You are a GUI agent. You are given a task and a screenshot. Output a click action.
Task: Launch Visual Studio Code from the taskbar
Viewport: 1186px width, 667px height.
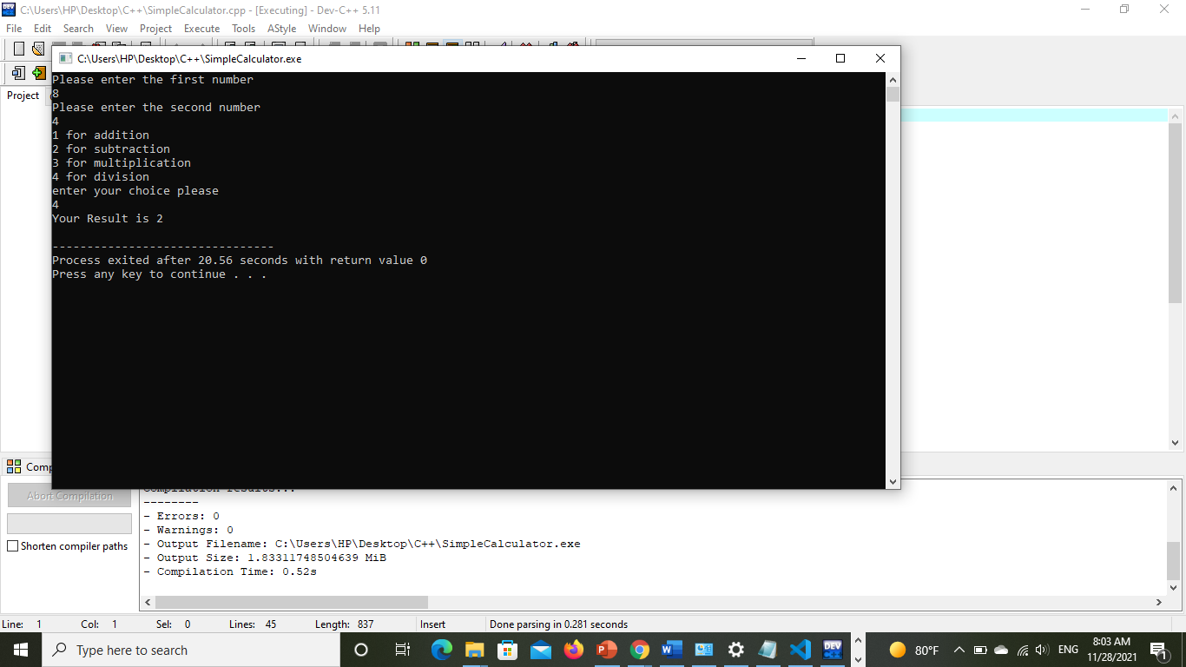[x=800, y=649]
